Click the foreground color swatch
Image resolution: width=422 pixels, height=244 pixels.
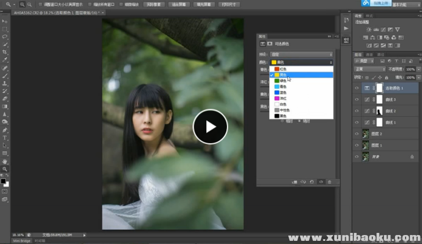click(x=3, y=181)
